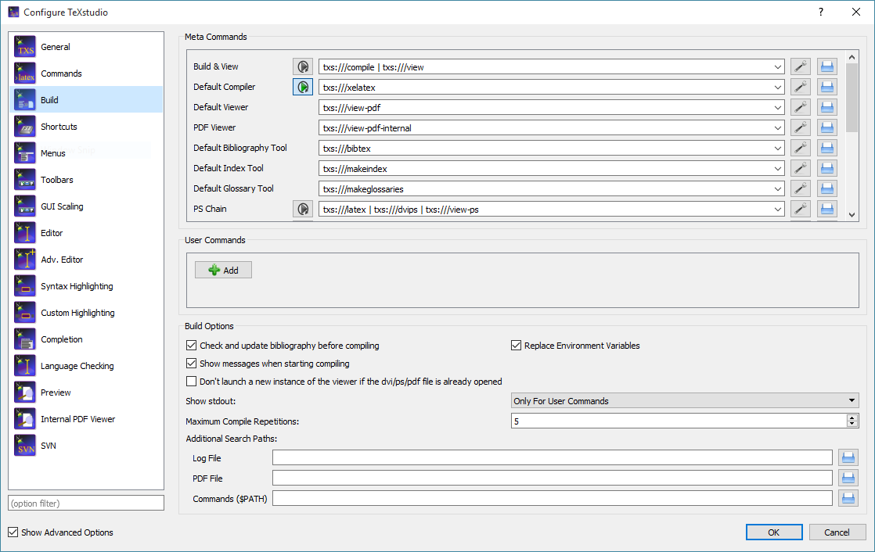The height and width of the screenshot is (552, 875).
Task: Configure PDF Viewer using wrench icon
Action: click(x=801, y=127)
